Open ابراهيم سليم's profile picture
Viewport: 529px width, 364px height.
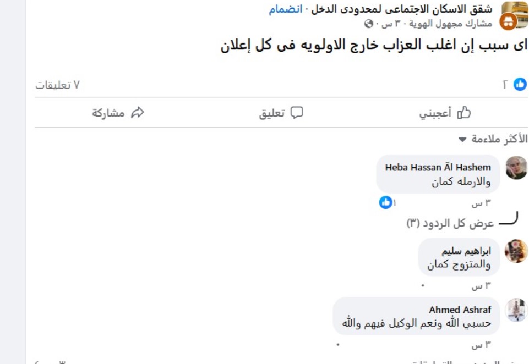click(x=516, y=251)
